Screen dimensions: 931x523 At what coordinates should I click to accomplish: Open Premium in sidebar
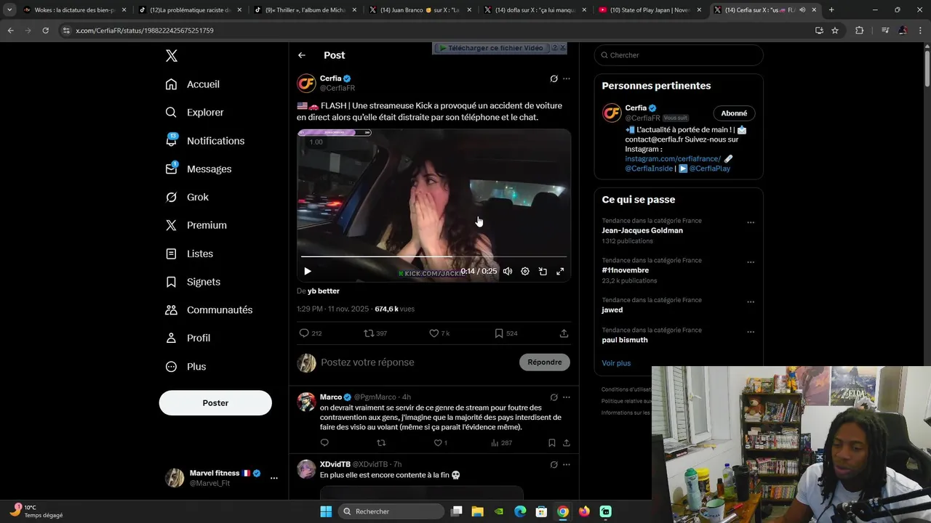click(x=196, y=225)
